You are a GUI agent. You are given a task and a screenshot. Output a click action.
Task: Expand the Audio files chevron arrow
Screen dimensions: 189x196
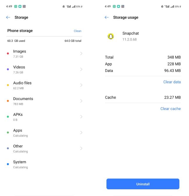point(81,85)
